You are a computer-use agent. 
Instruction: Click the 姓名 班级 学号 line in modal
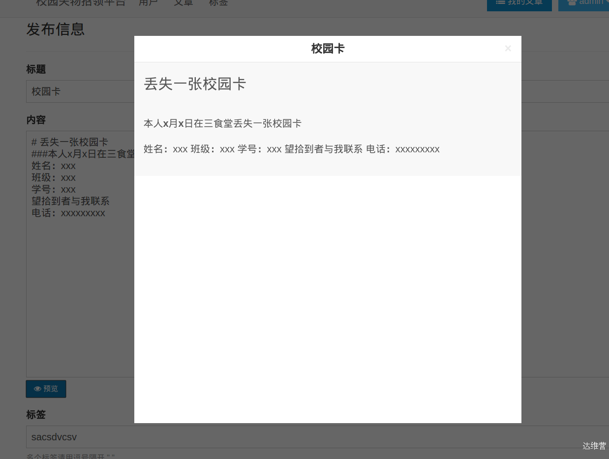[x=292, y=149]
